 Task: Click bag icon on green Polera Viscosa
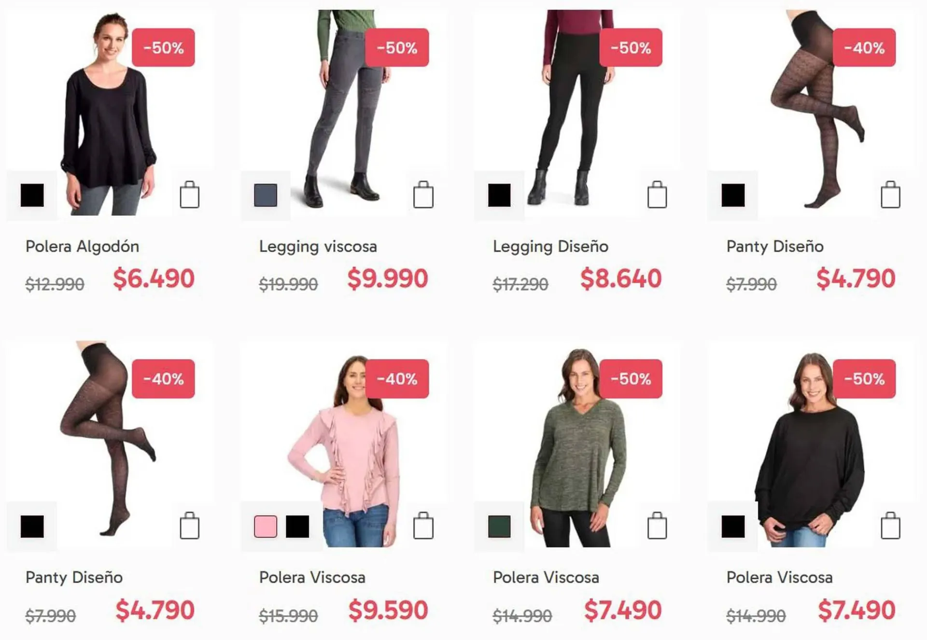[x=657, y=526]
